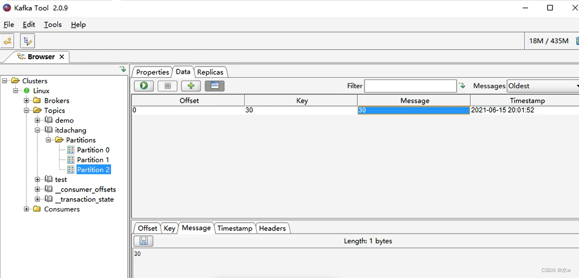The height and width of the screenshot is (278, 579).
Task: Click the Brokers folder icon
Action: [x=37, y=100]
